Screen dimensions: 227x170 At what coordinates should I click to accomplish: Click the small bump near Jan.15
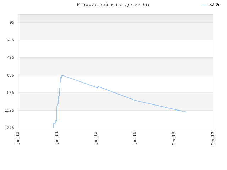pyautogui.click(x=98, y=87)
